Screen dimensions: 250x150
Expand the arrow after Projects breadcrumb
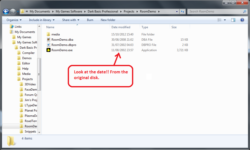(x=137, y=11)
